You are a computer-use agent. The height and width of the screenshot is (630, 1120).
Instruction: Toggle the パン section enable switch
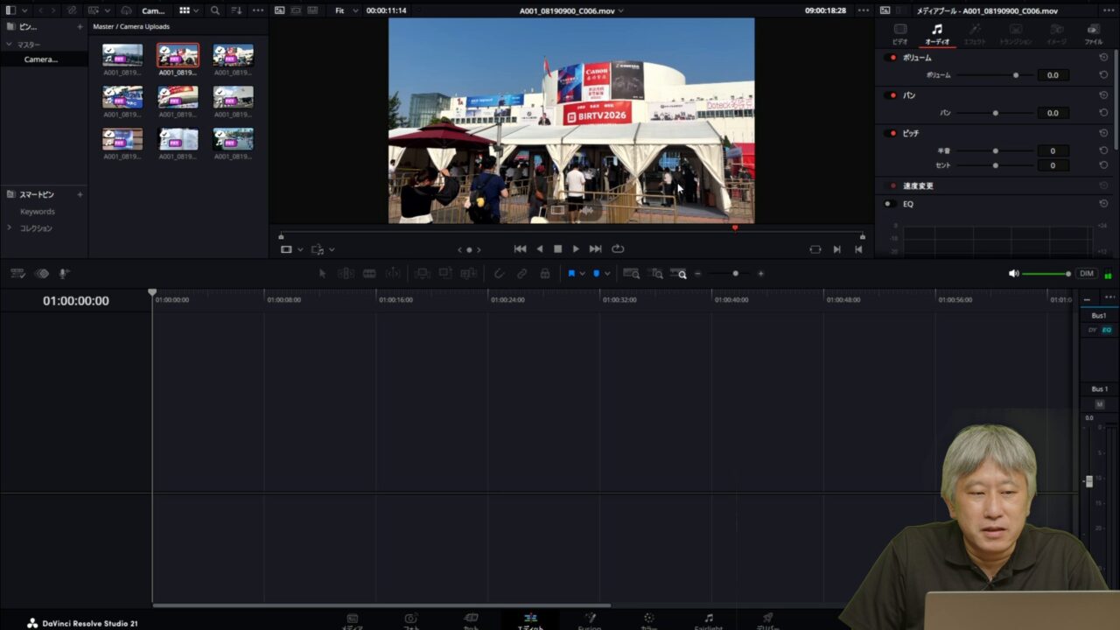tap(891, 95)
